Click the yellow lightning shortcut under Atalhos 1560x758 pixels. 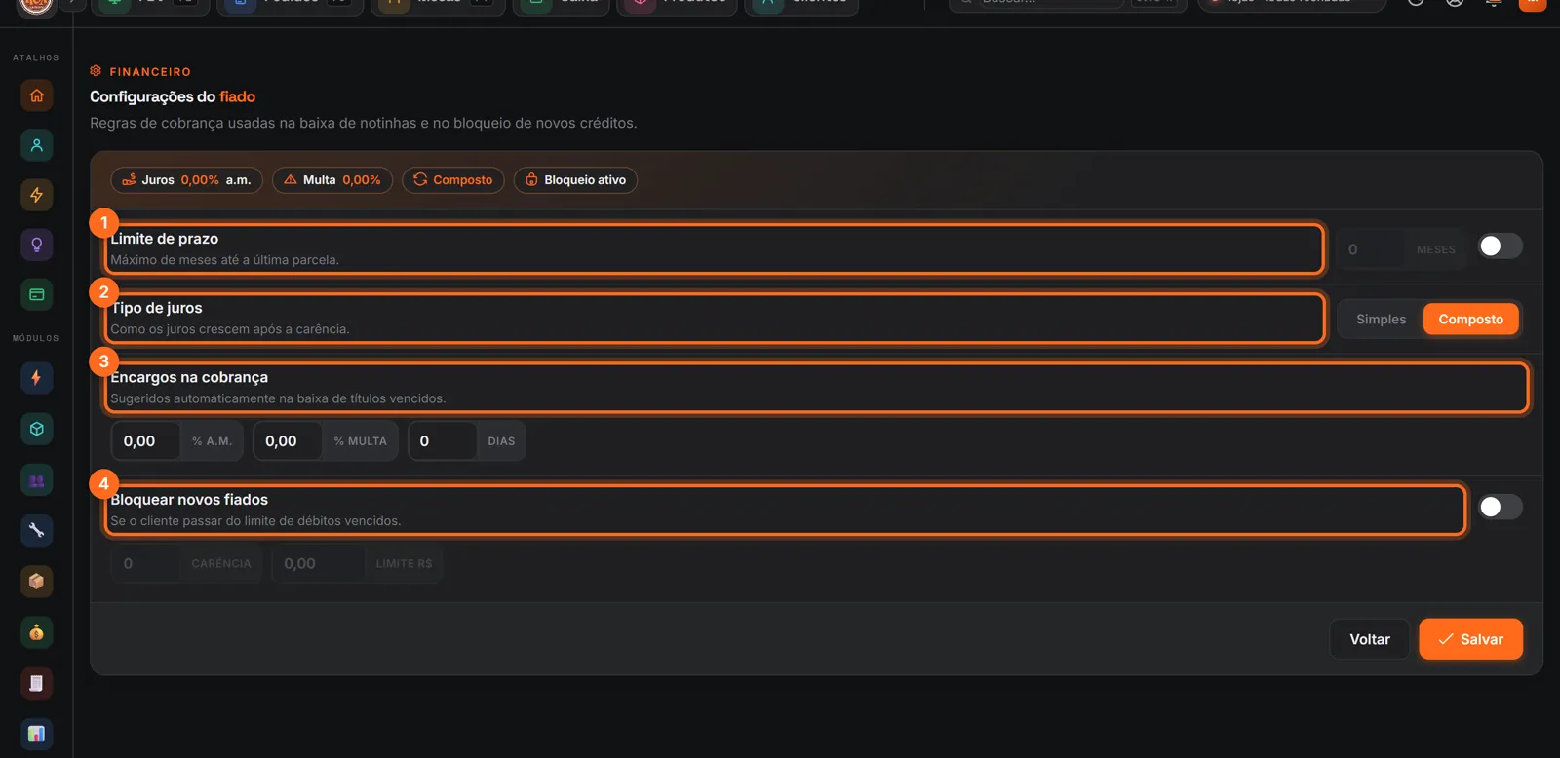[x=37, y=195]
